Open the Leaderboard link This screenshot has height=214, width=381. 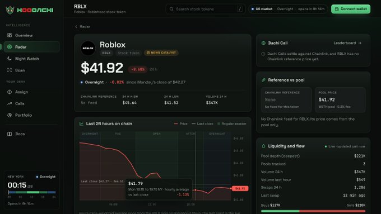347,43
